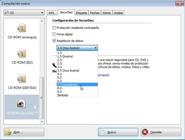Choose 2.0 from the redundancy list

pos(77,60)
